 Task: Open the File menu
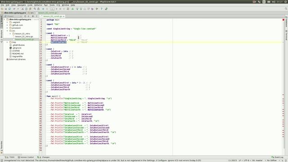point(2,5)
